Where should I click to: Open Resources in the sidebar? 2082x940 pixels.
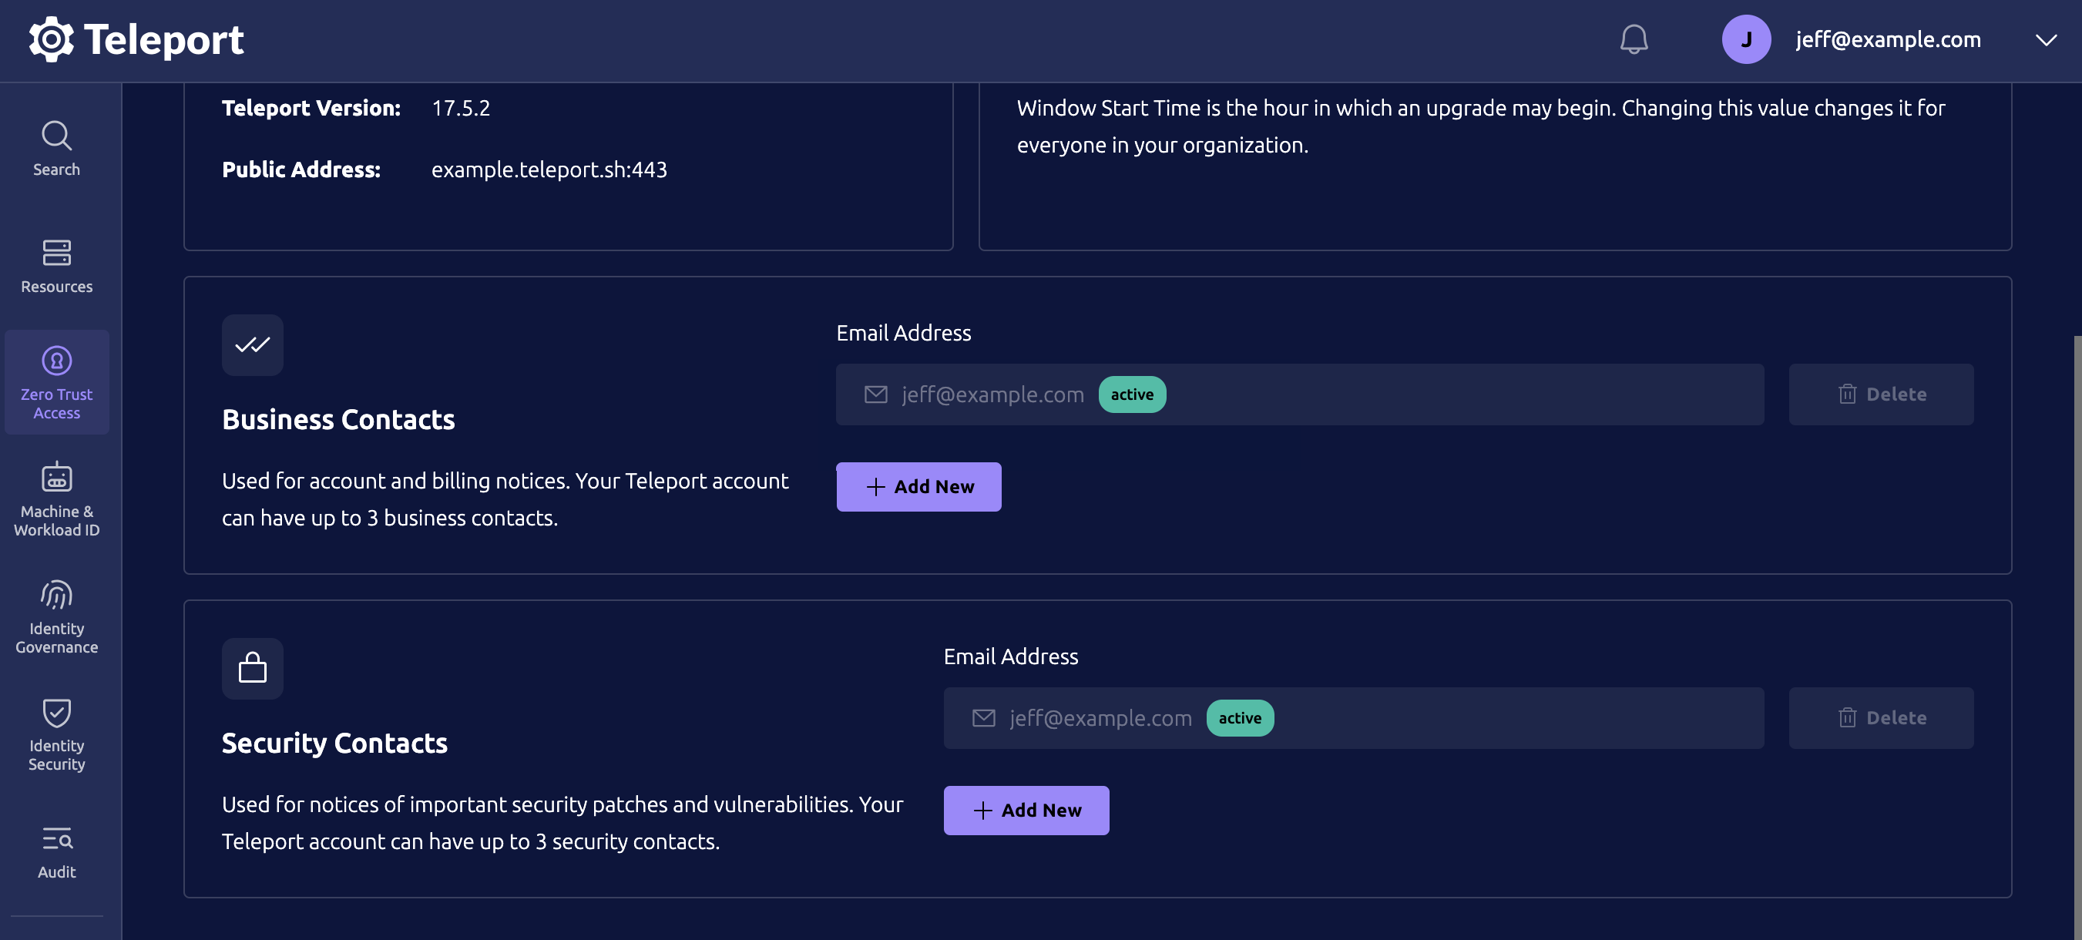56,266
